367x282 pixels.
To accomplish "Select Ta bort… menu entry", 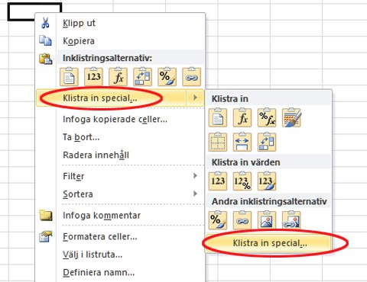I will pyautogui.click(x=120, y=137).
